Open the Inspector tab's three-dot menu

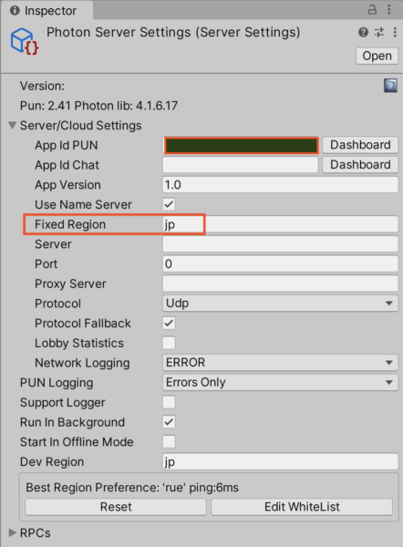coord(389,9)
